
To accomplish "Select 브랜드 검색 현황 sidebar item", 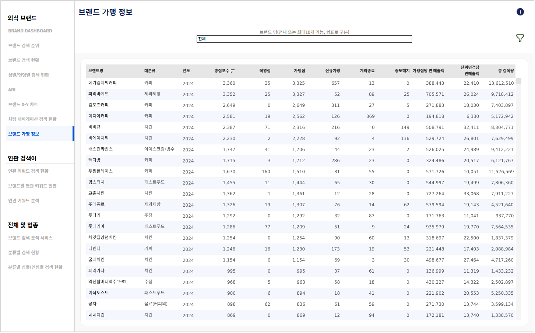I will coord(24,60).
